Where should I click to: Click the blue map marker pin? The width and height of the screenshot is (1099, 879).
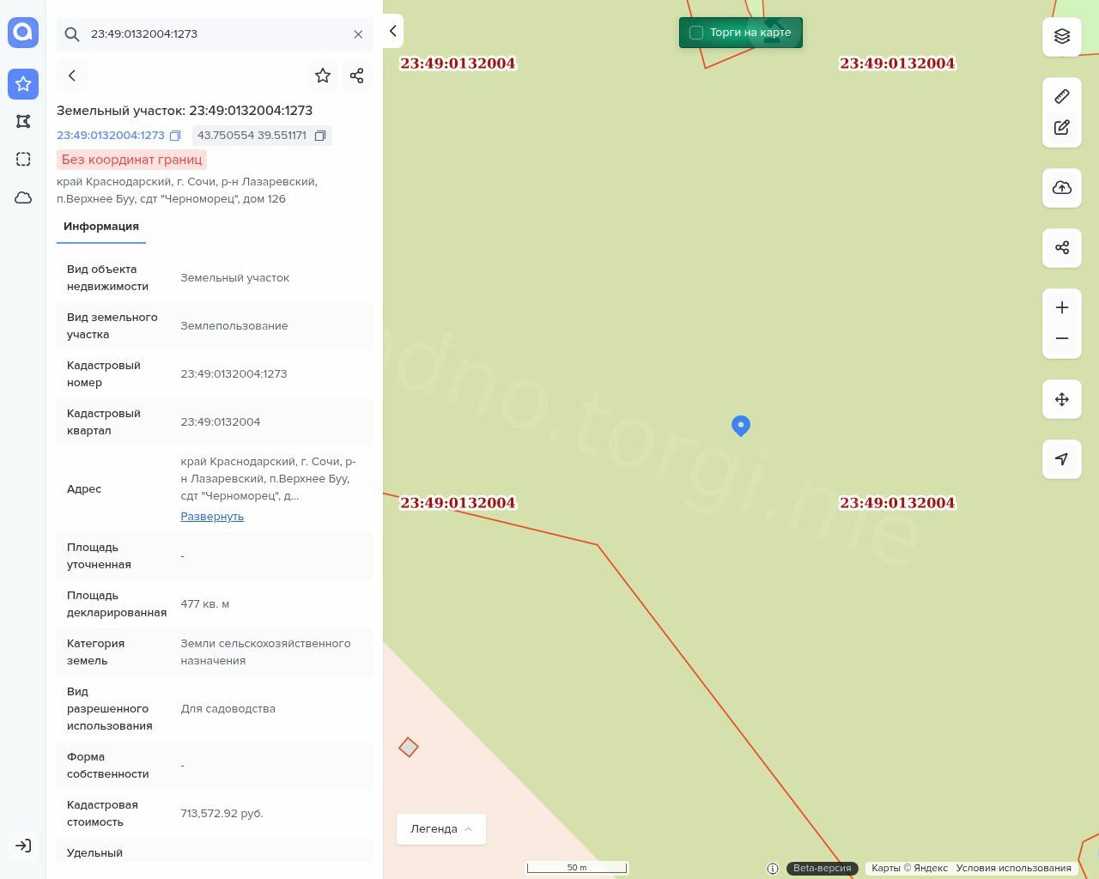click(741, 425)
